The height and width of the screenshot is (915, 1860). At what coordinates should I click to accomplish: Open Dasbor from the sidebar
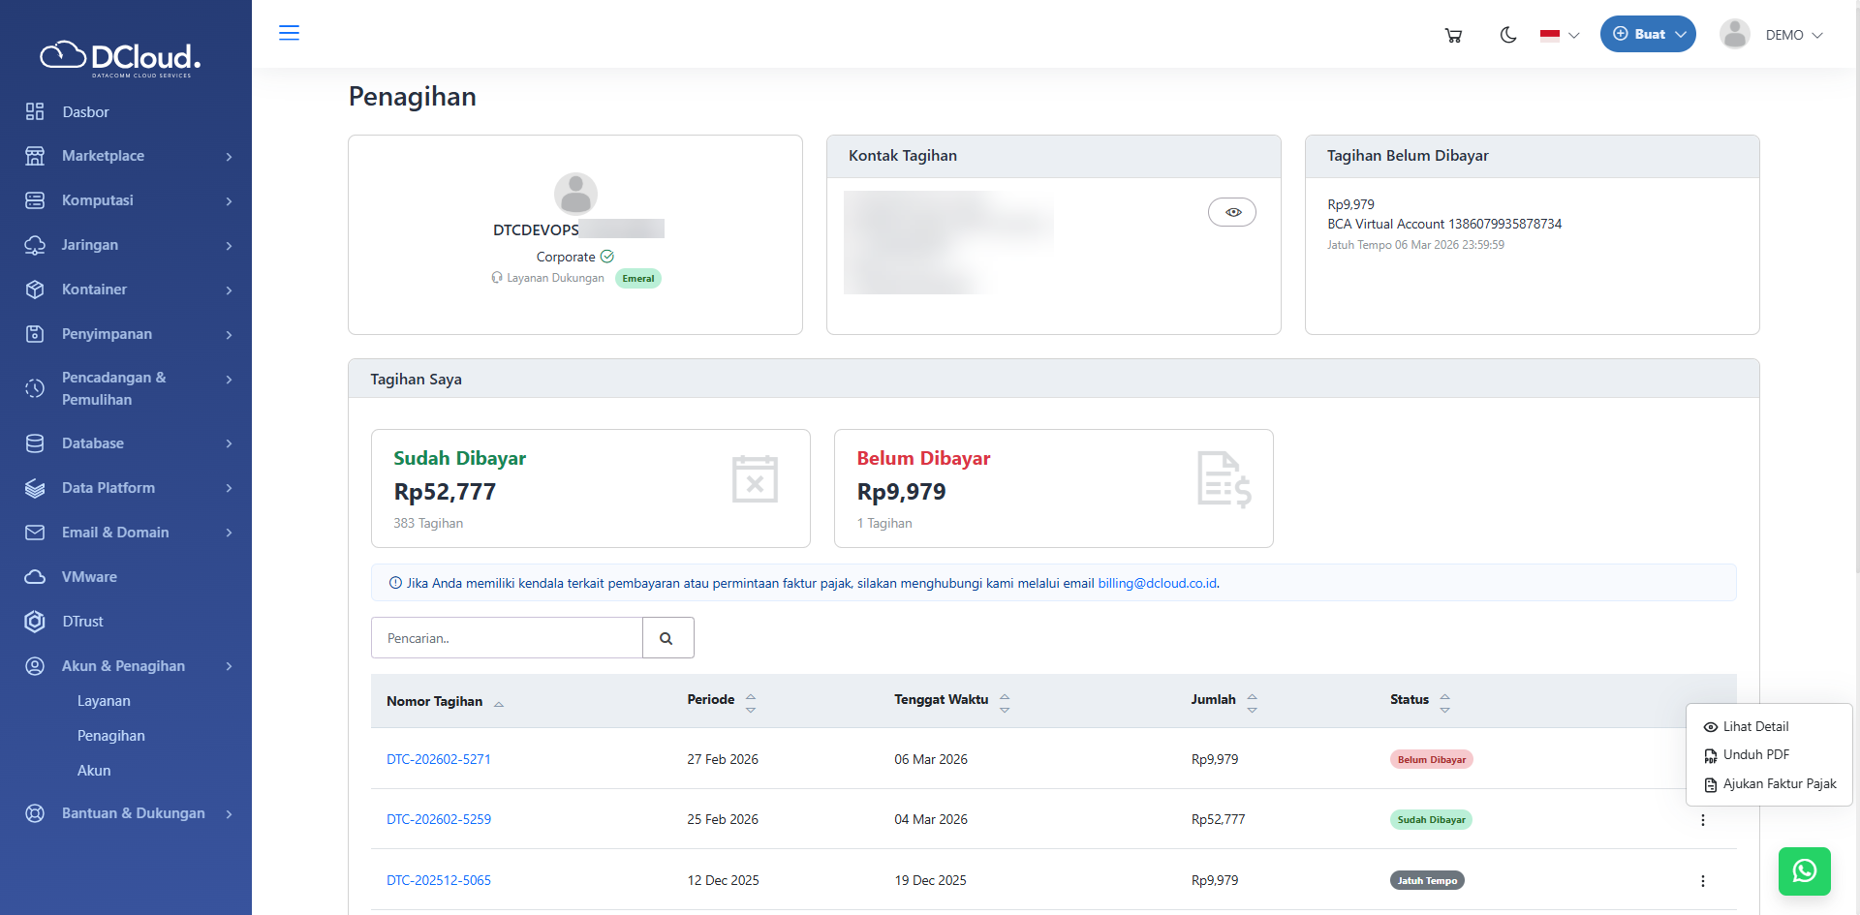click(85, 112)
